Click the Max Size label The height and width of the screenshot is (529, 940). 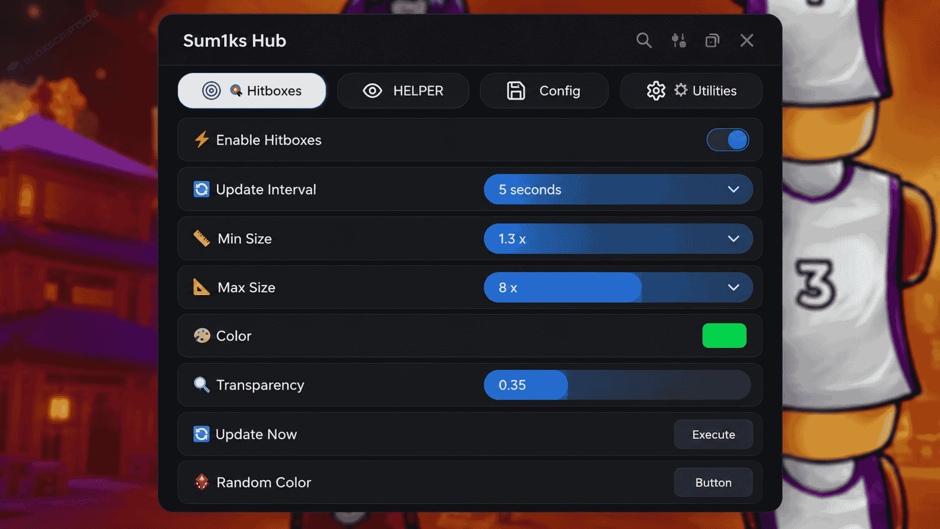click(246, 287)
